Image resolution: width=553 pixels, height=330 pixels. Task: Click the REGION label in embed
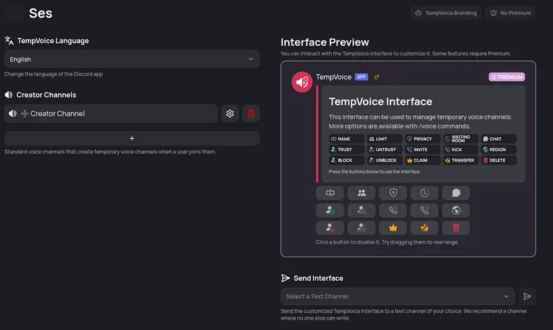(x=498, y=149)
